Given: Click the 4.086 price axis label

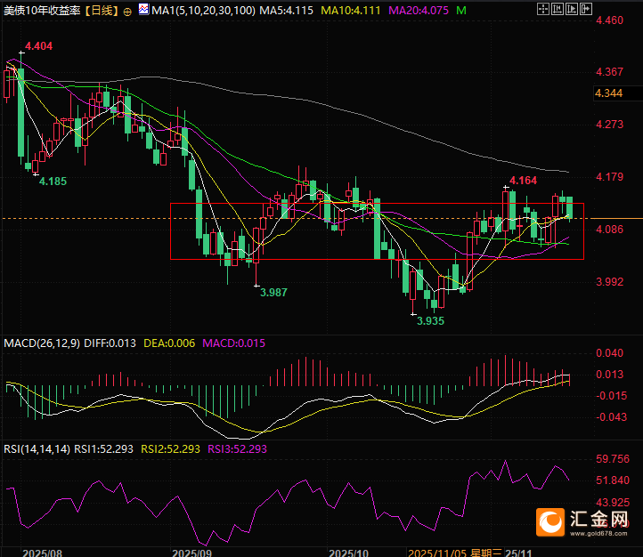Looking at the screenshot, I should [609, 230].
